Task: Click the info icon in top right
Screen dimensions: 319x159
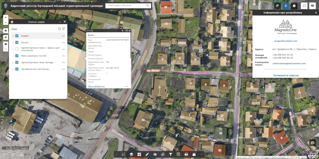Action: (x=294, y=6)
